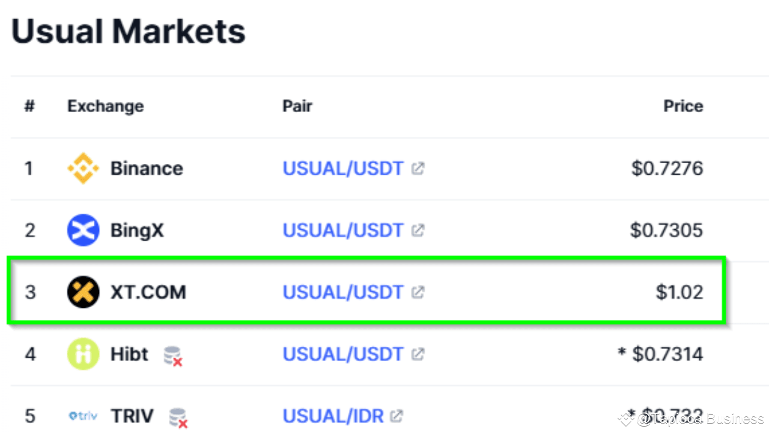Click the Binance exchange logo
Screen dimensions: 769x432
coord(83,169)
